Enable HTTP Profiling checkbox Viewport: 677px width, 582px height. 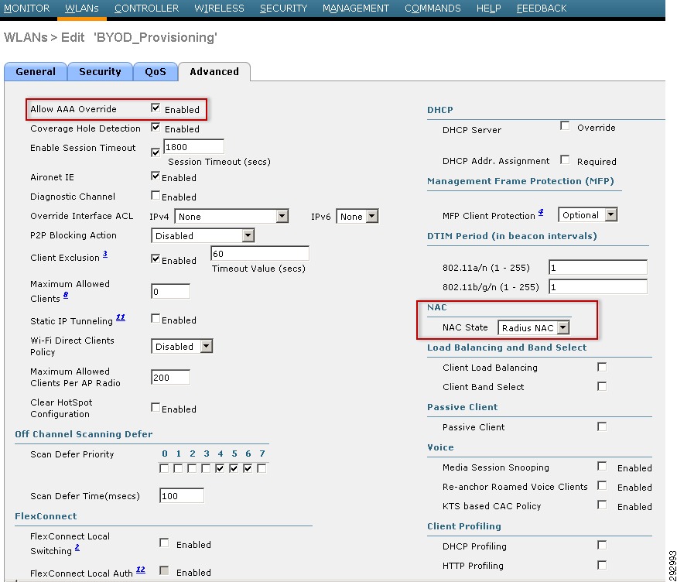click(x=602, y=565)
